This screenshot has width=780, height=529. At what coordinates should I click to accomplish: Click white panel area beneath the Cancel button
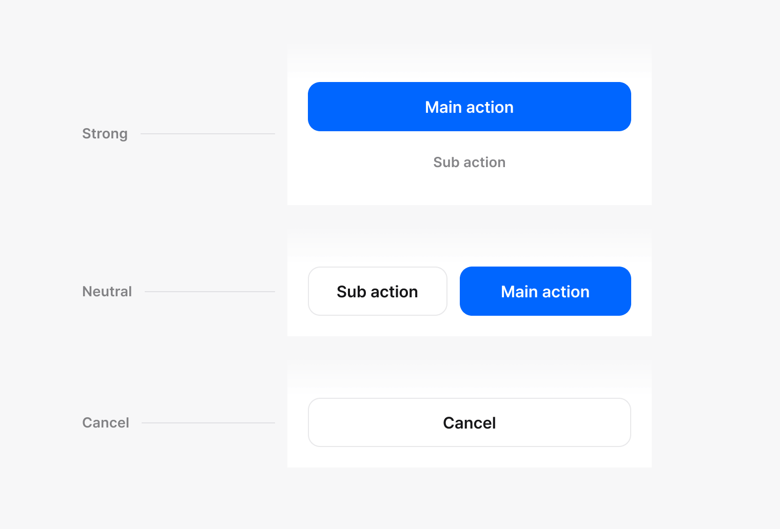pyautogui.click(x=469, y=457)
